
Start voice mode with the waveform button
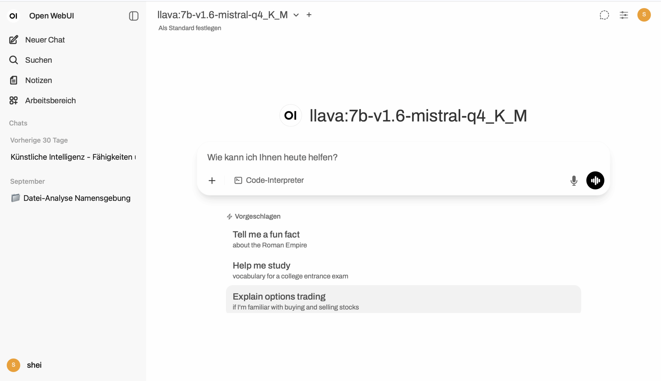click(595, 181)
